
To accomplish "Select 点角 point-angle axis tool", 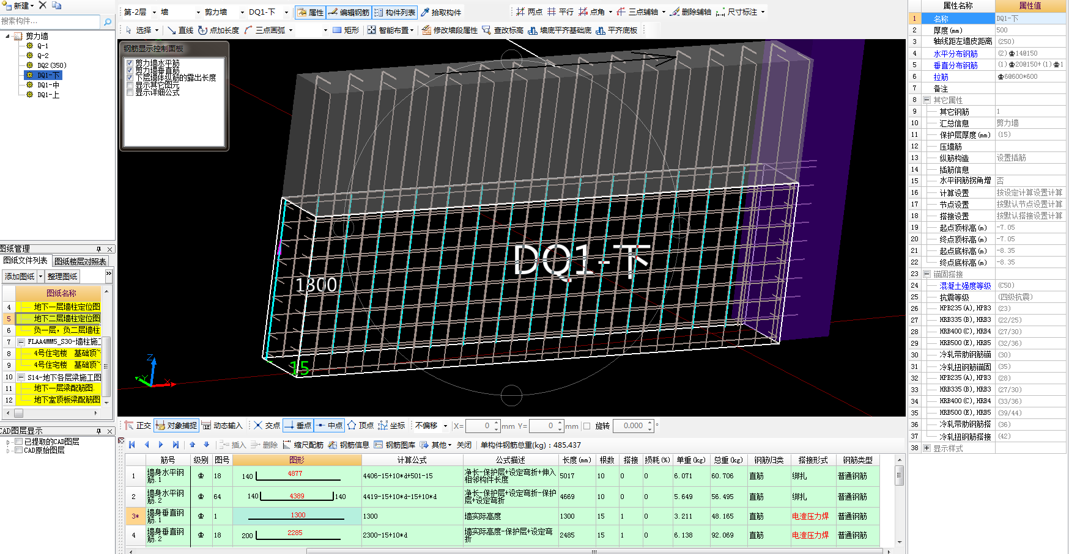I will [593, 12].
